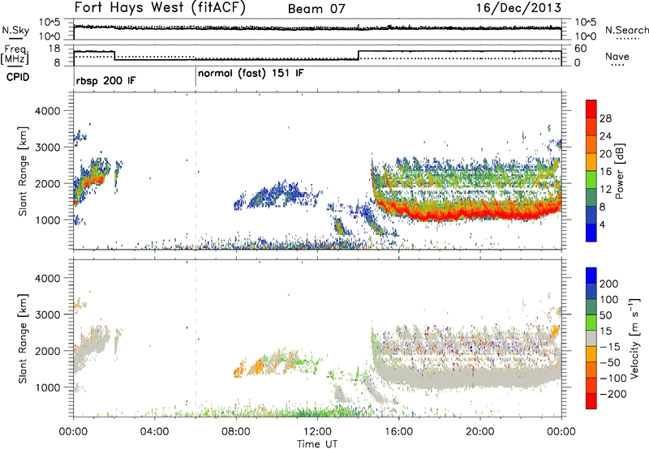Click the '16:00' time tick label
The width and height of the screenshot is (649, 449).
point(398,432)
